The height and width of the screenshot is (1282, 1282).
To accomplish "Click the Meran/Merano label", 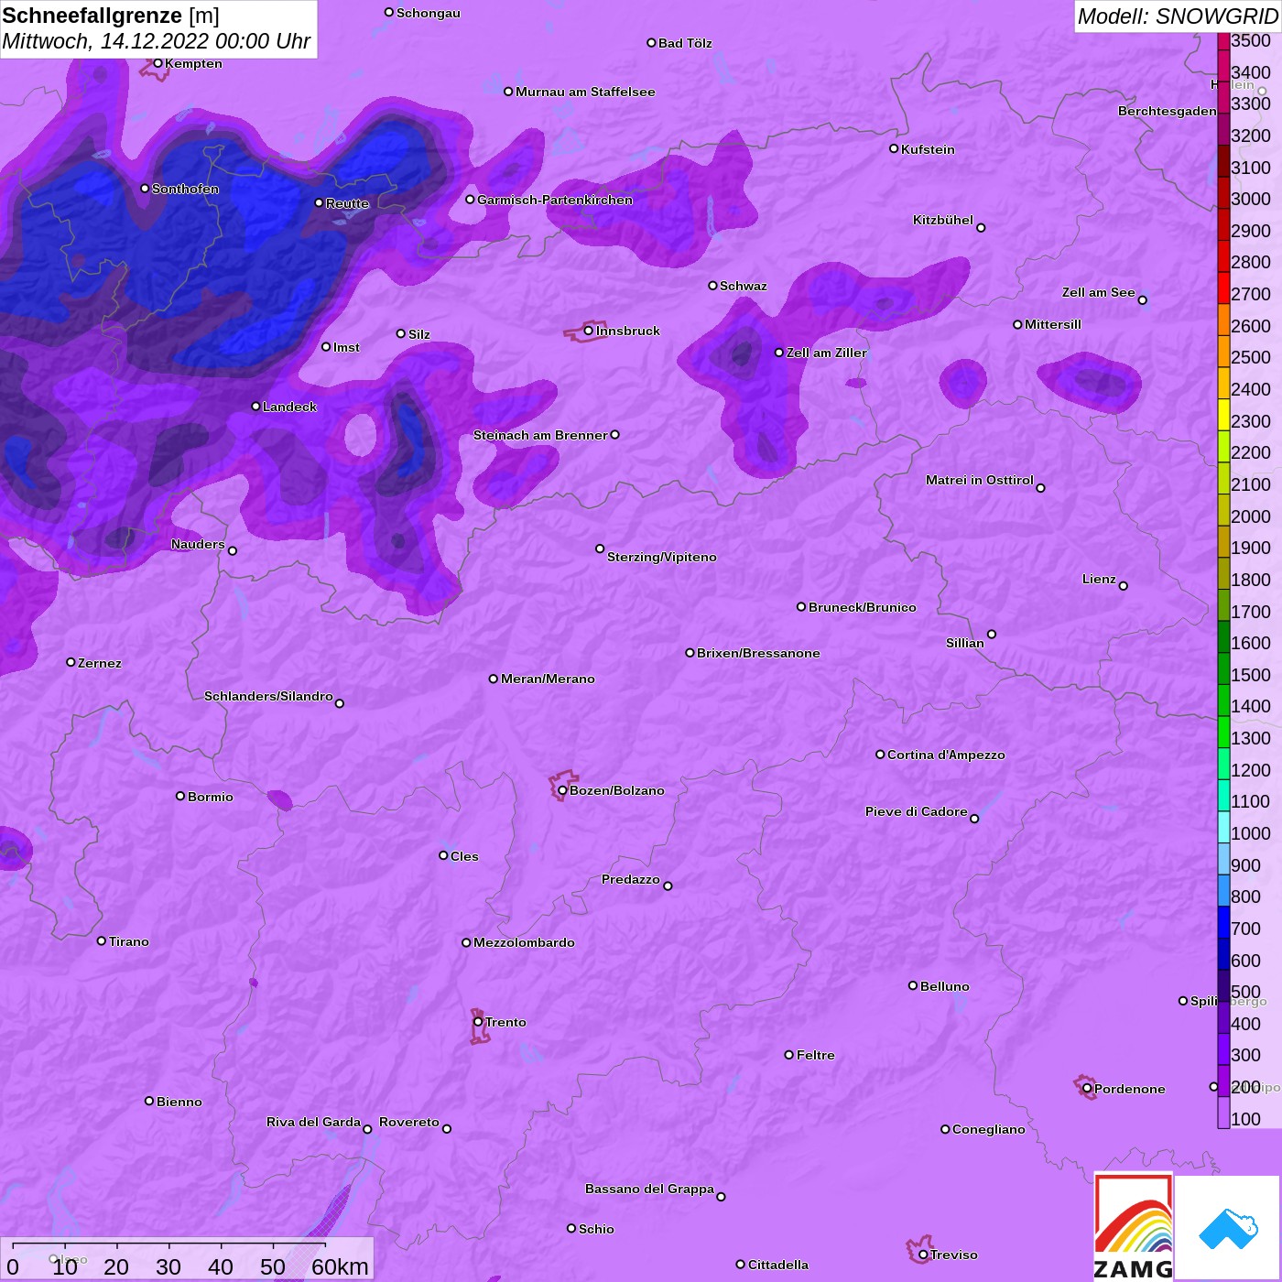I will (x=548, y=679).
